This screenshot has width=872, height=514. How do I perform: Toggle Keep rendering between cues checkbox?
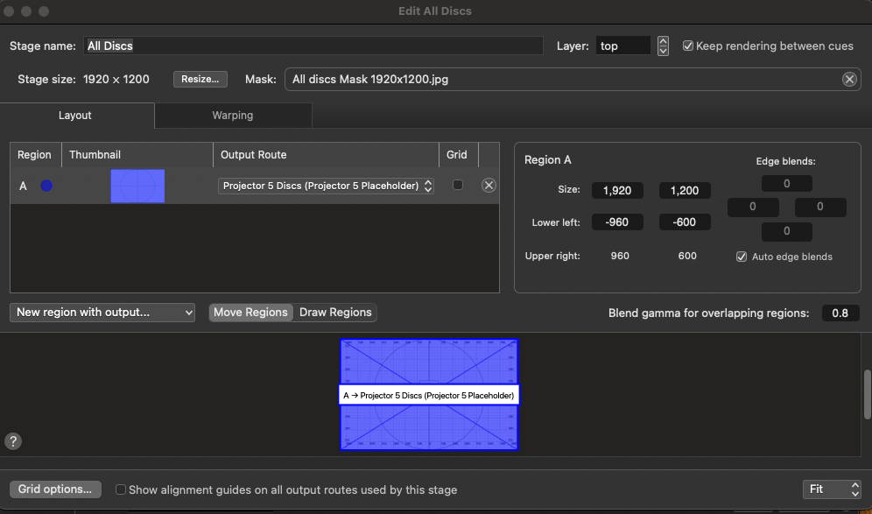(x=688, y=46)
